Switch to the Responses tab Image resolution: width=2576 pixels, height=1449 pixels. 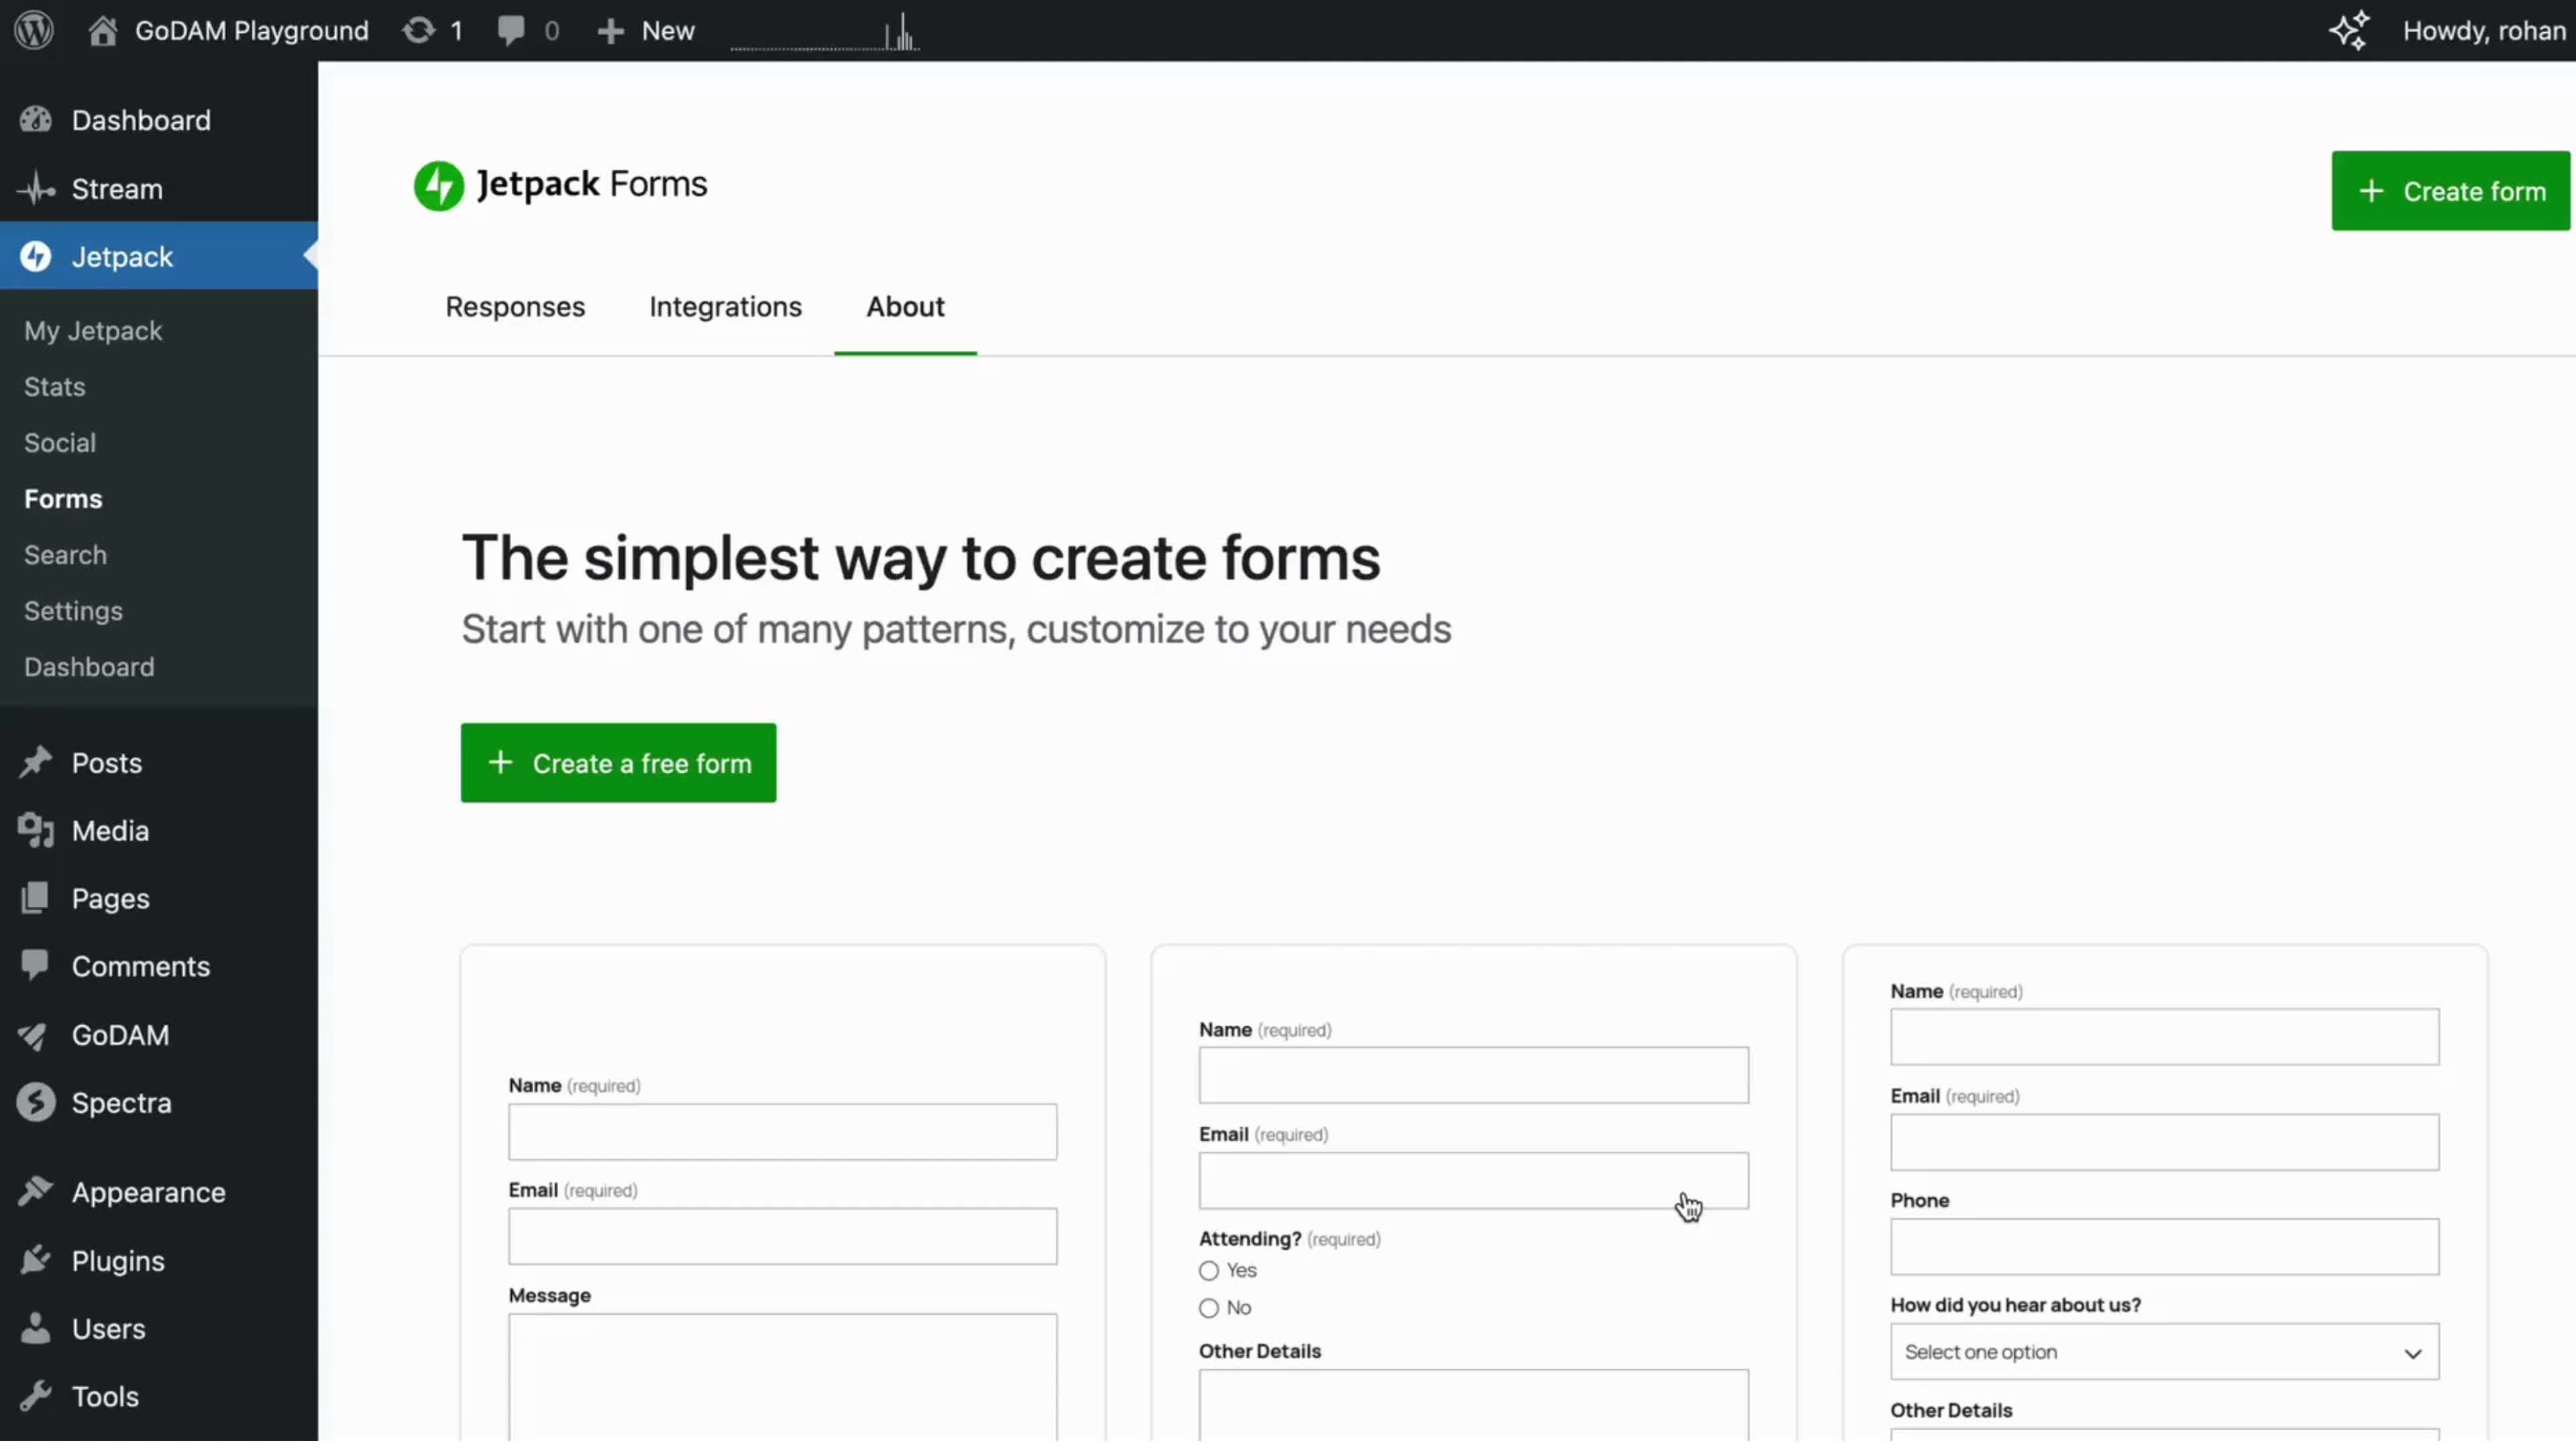[515, 307]
